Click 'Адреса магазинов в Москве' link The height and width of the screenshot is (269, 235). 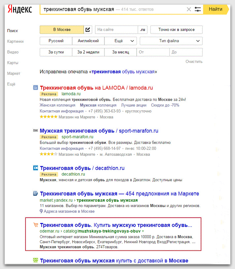69,211
